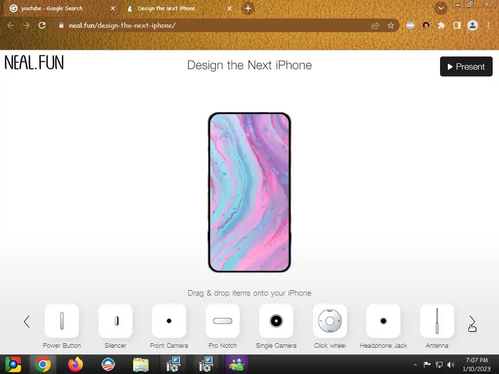The height and width of the screenshot is (374, 499).
Task: Go back to previous page
Action: 11,25
